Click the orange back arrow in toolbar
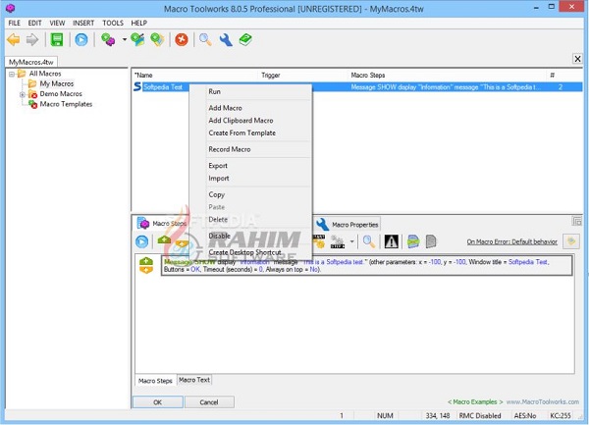Image resolution: width=589 pixels, height=425 pixels. point(14,40)
